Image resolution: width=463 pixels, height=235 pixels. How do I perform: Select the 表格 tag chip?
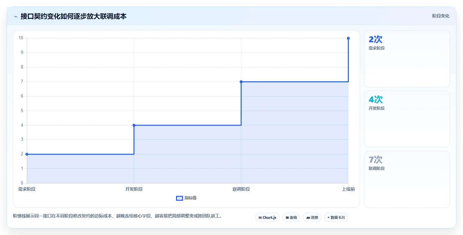[291, 217]
